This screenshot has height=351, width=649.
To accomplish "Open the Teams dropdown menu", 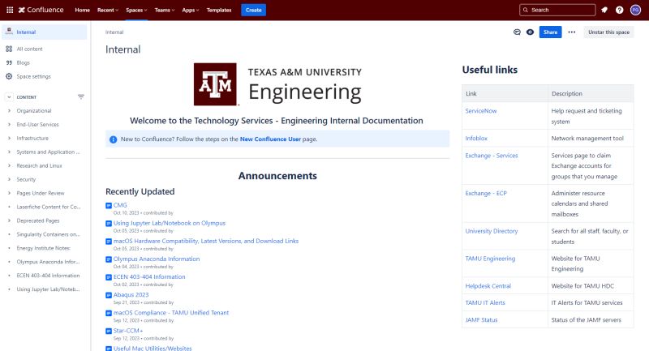I will pos(165,10).
